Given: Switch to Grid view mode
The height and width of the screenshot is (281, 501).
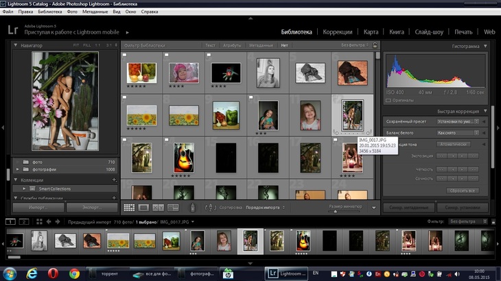Looking at the screenshot, I should point(129,208).
